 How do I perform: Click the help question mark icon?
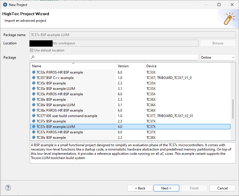8,188
